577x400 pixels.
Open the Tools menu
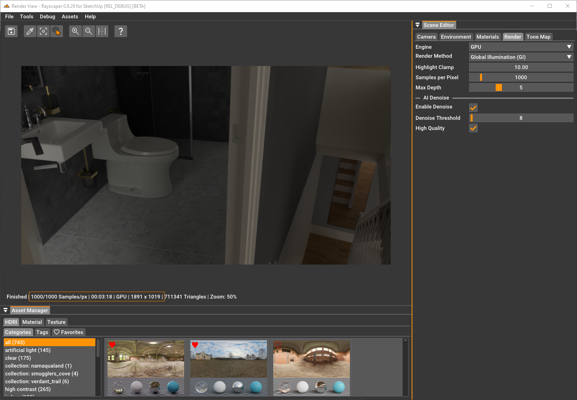click(27, 16)
